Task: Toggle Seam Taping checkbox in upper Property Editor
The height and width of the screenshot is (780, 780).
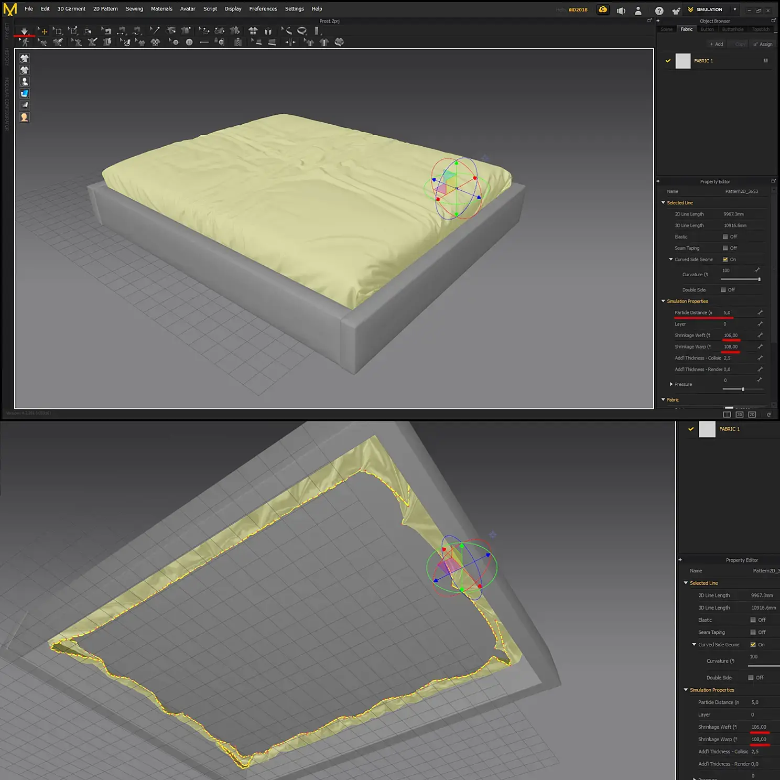Action: point(725,248)
